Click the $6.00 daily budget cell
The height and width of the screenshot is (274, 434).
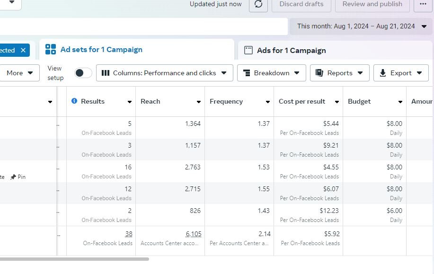394,211
